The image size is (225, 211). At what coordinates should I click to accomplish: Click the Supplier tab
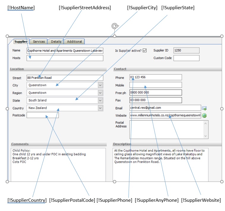point(21,42)
